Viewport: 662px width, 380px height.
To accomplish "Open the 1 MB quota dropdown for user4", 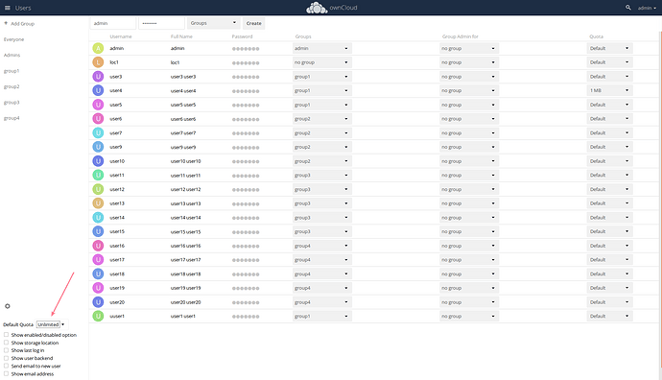I will pyautogui.click(x=609, y=90).
